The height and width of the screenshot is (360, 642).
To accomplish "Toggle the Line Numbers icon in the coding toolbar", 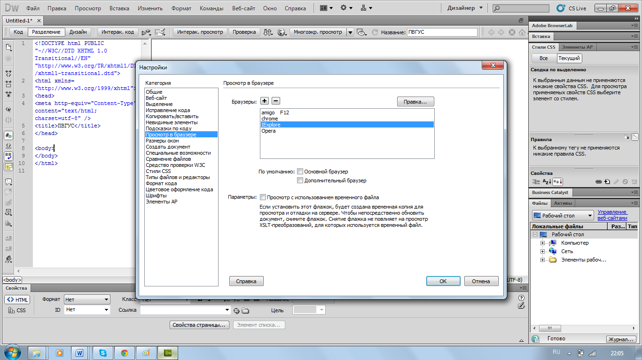I will [x=8, y=135].
